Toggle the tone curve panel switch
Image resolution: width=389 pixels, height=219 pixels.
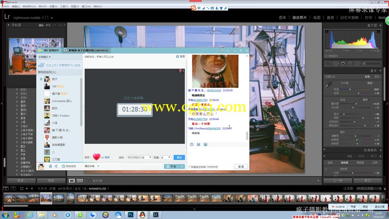324,150
